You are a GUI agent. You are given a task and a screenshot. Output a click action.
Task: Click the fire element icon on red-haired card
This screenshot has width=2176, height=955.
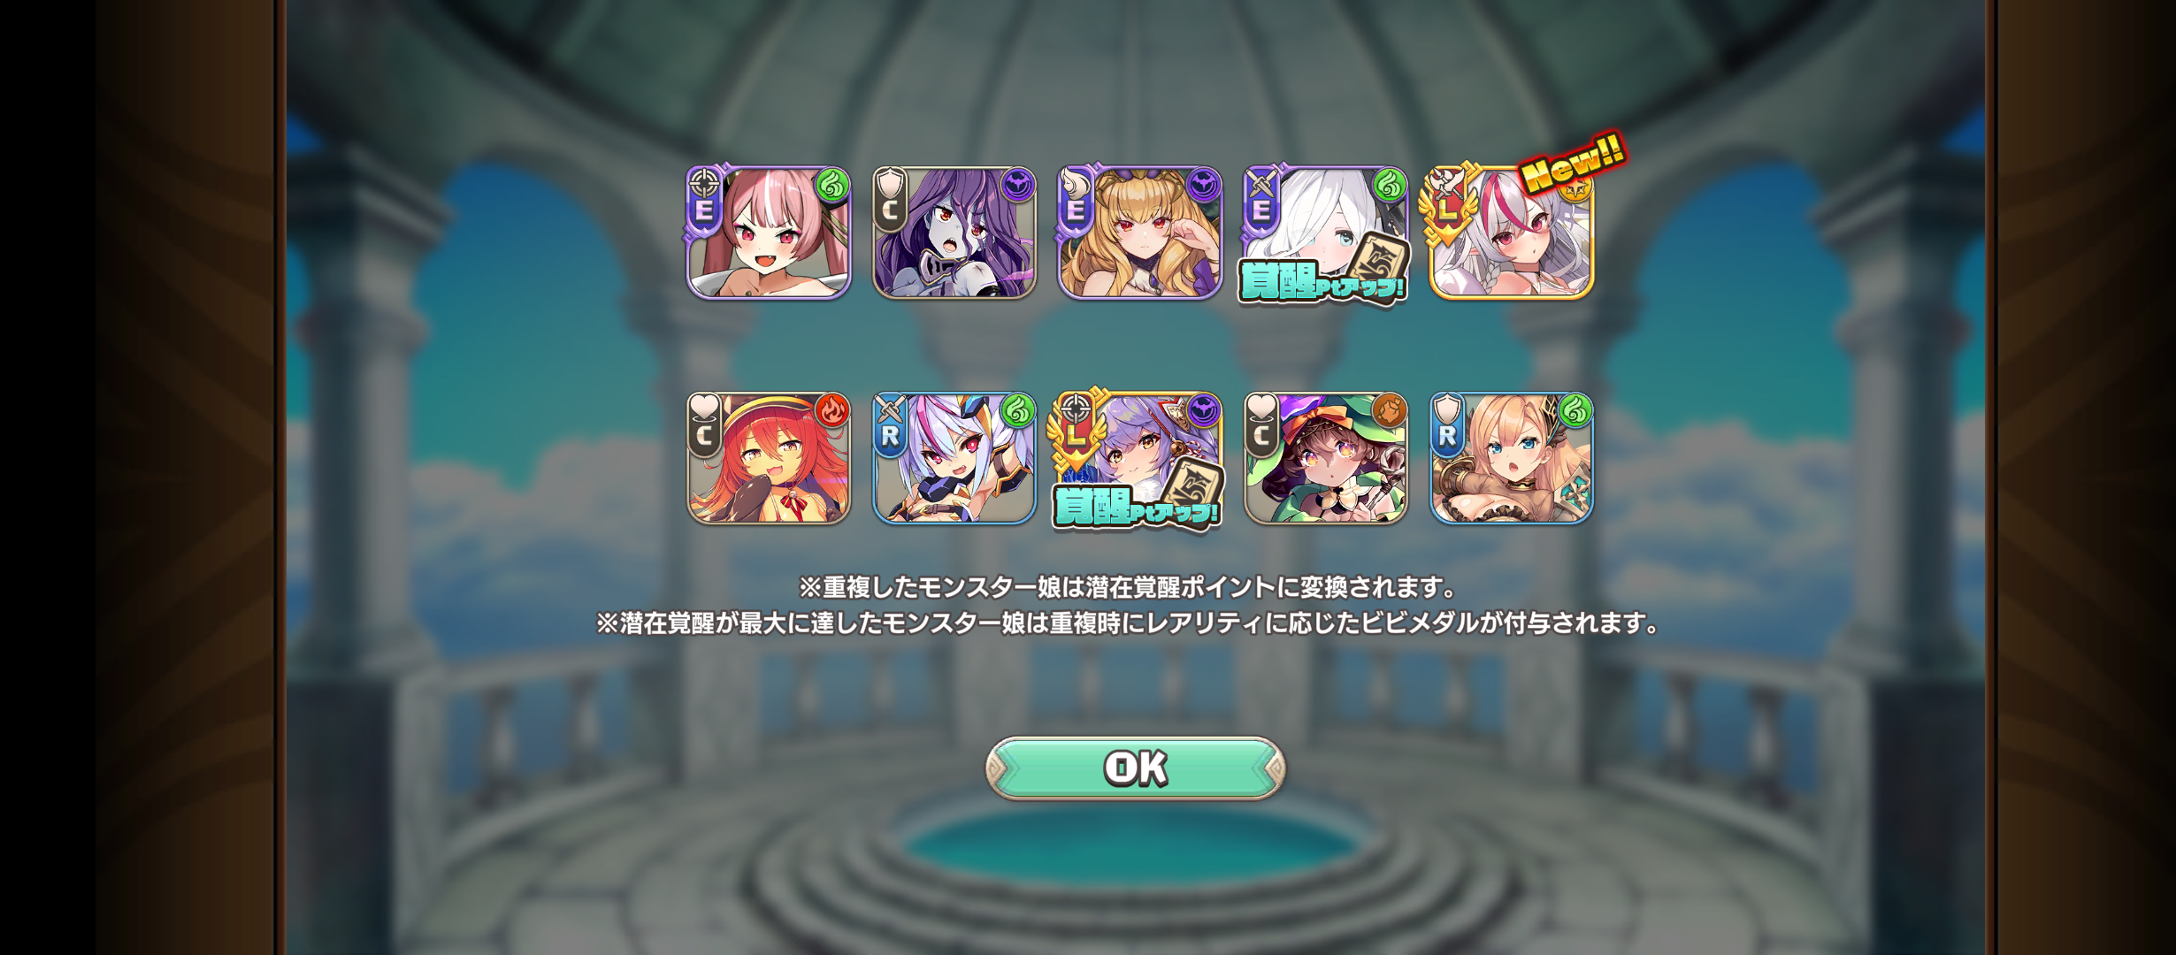[831, 411]
